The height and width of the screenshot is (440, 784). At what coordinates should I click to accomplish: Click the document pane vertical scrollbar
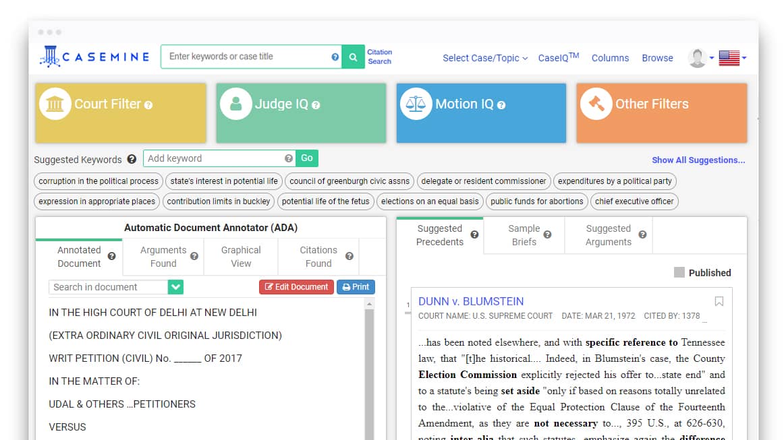[x=369, y=371]
